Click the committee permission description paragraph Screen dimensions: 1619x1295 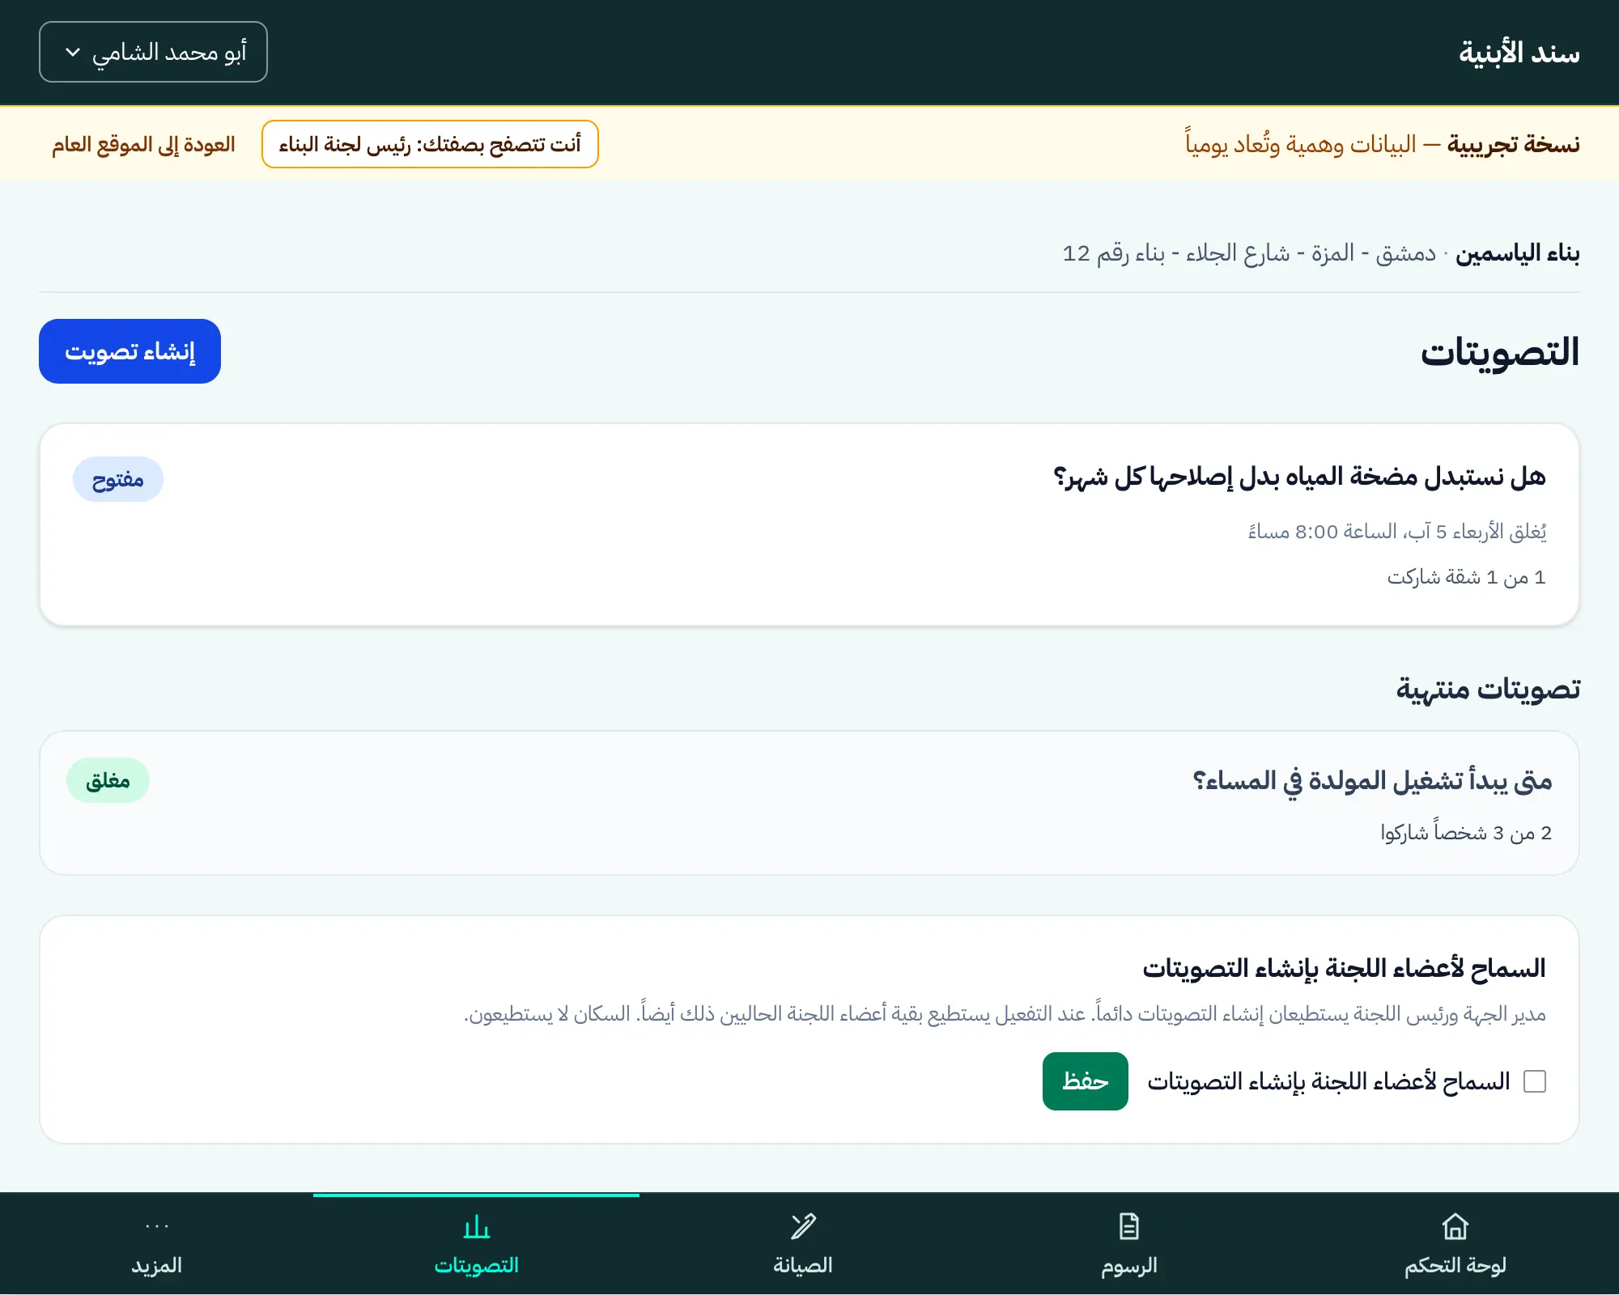(1005, 1014)
